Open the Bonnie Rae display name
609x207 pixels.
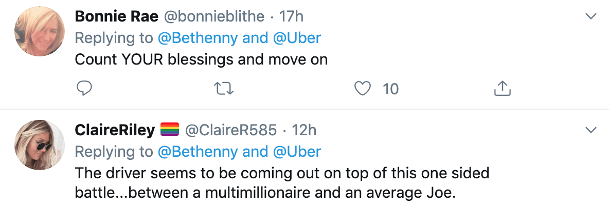click(x=116, y=16)
